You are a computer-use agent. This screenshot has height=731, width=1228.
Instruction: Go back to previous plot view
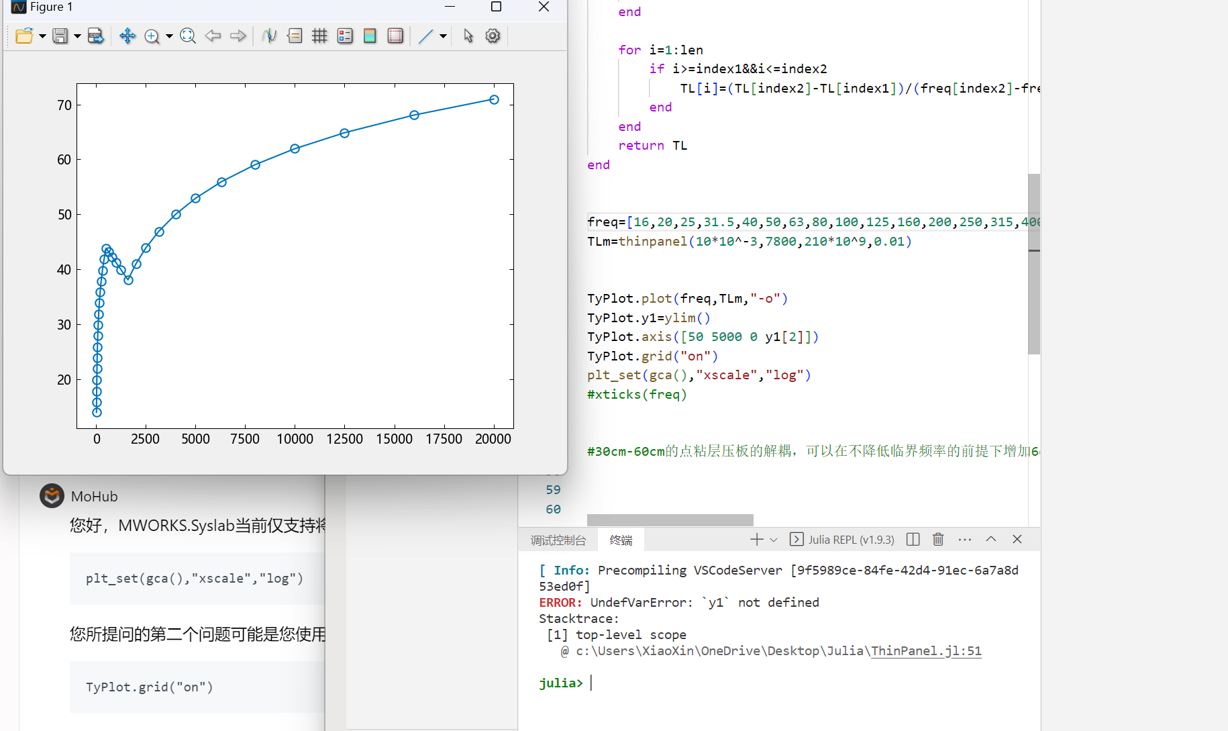click(x=213, y=36)
